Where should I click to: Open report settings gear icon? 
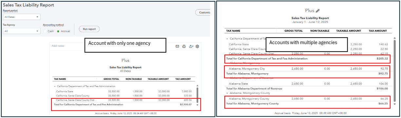pyautogui.click(x=198, y=46)
